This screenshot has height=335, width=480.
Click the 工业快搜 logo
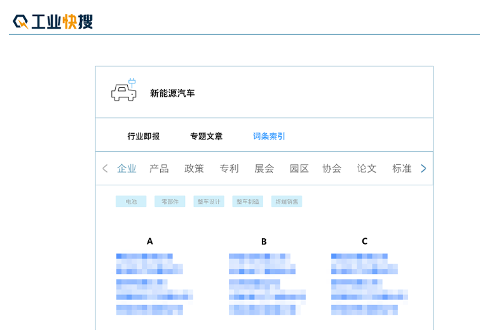53,22
